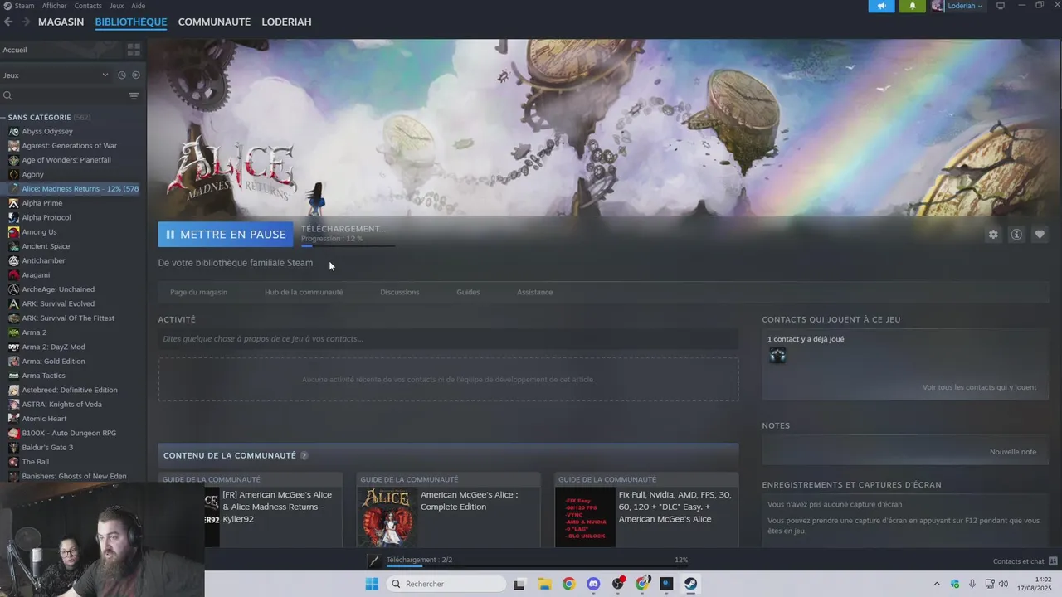Open game settings gear icon
Viewport: 1062px width, 597px height.
click(993, 235)
